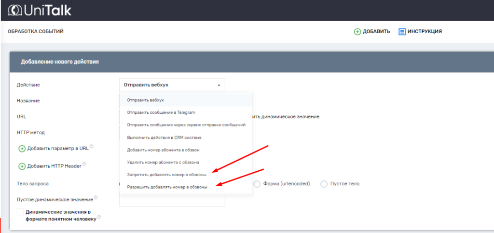
Task: Pick Добавить номер абонента в обзвон
Action: pyautogui.click(x=163, y=150)
